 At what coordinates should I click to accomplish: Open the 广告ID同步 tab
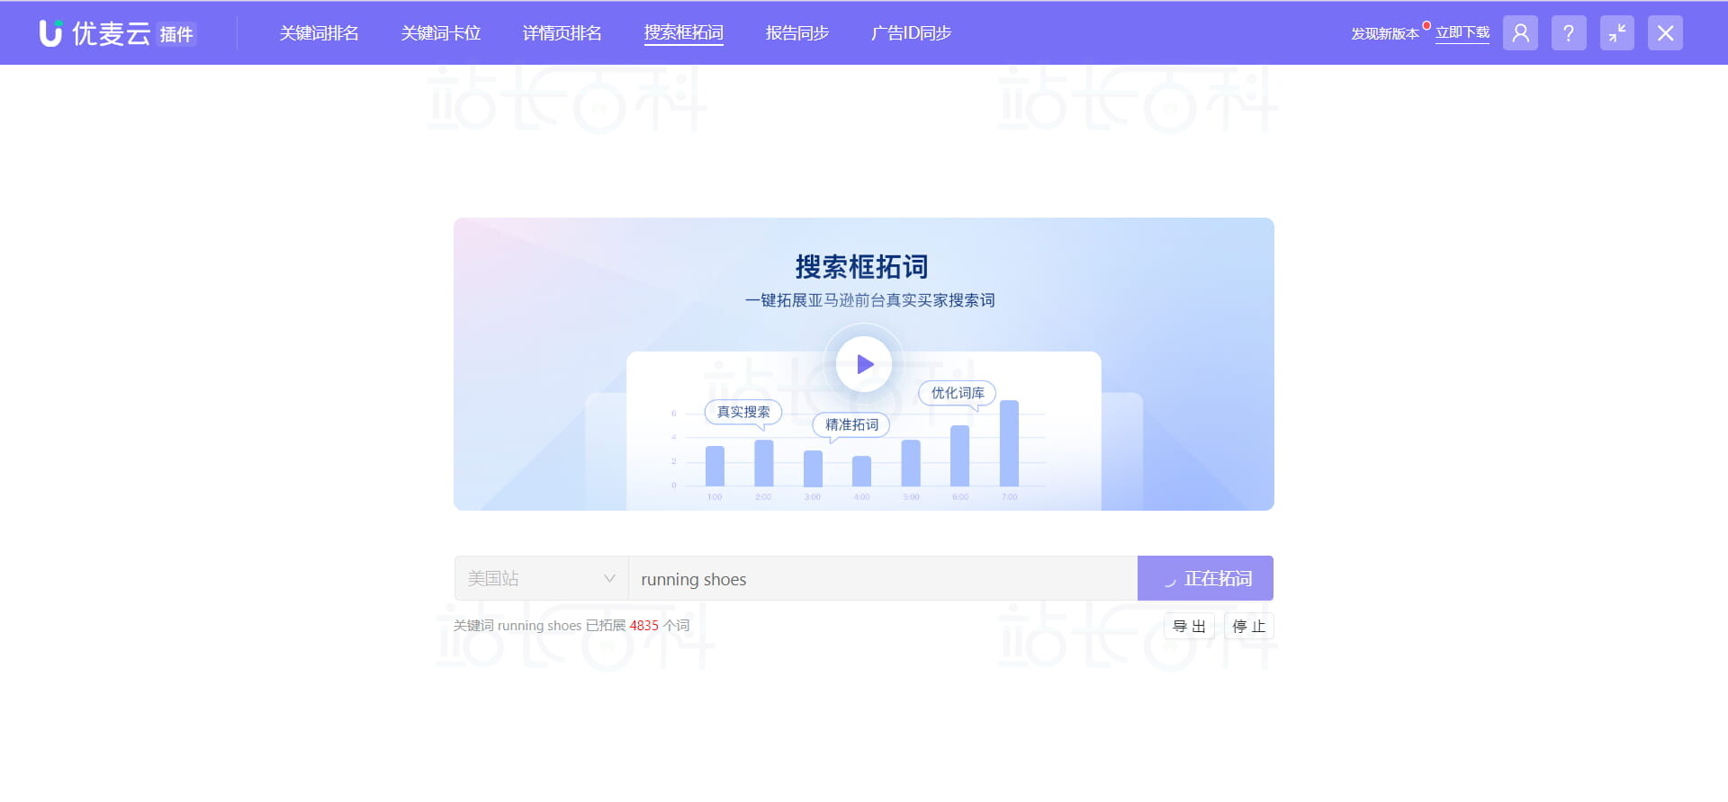pos(911,33)
